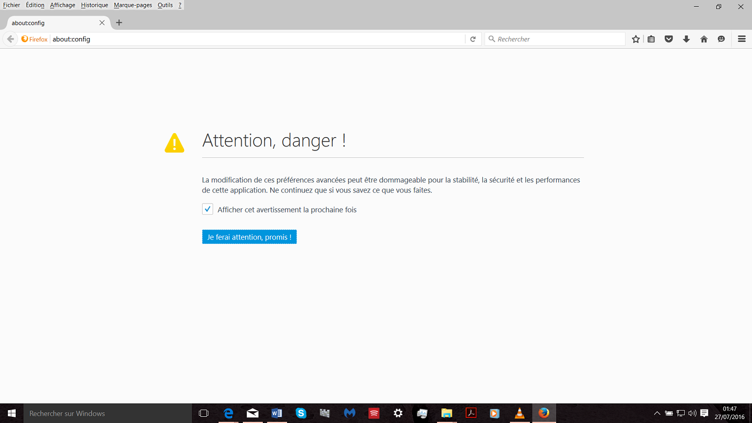Reload the current page
752x423 pixels.
click(x=473, y=39)
